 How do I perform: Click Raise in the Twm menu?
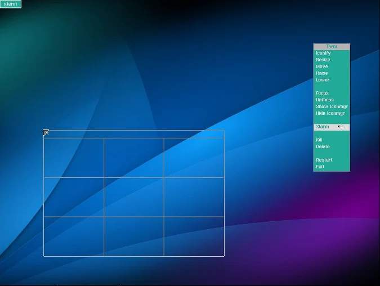[332, 73]
